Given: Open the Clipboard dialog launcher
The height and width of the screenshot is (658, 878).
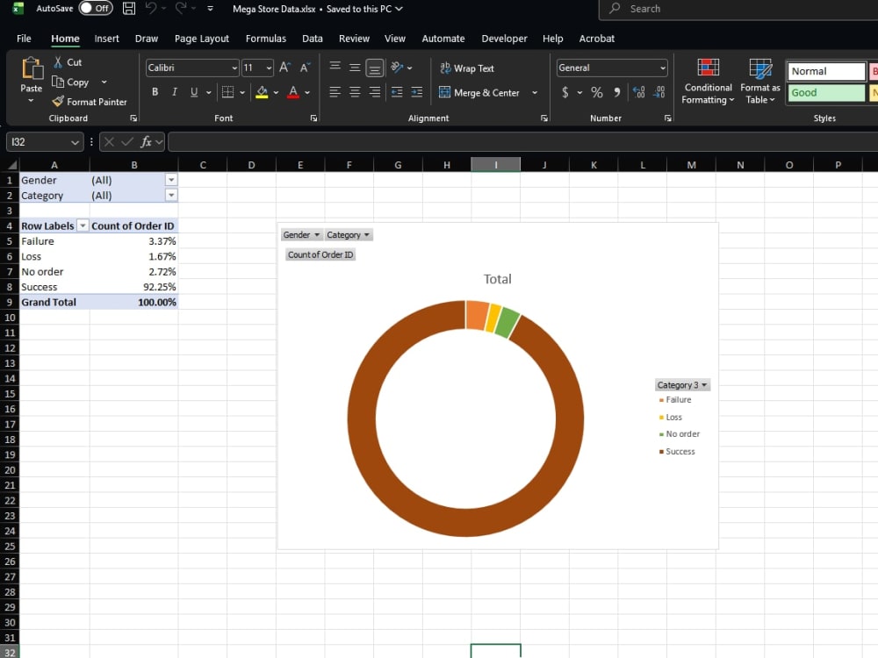Looking at the screenshot, I should [133, 118].
